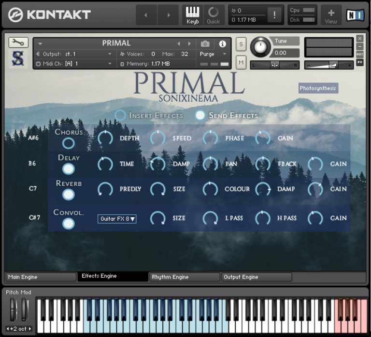Click the Convolution L Pass knob
Screen dimensions: 371x337
coord(210,218)
